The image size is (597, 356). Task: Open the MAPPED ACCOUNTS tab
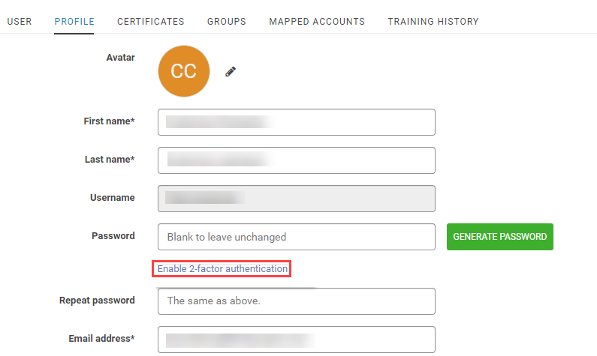point(317,22)
